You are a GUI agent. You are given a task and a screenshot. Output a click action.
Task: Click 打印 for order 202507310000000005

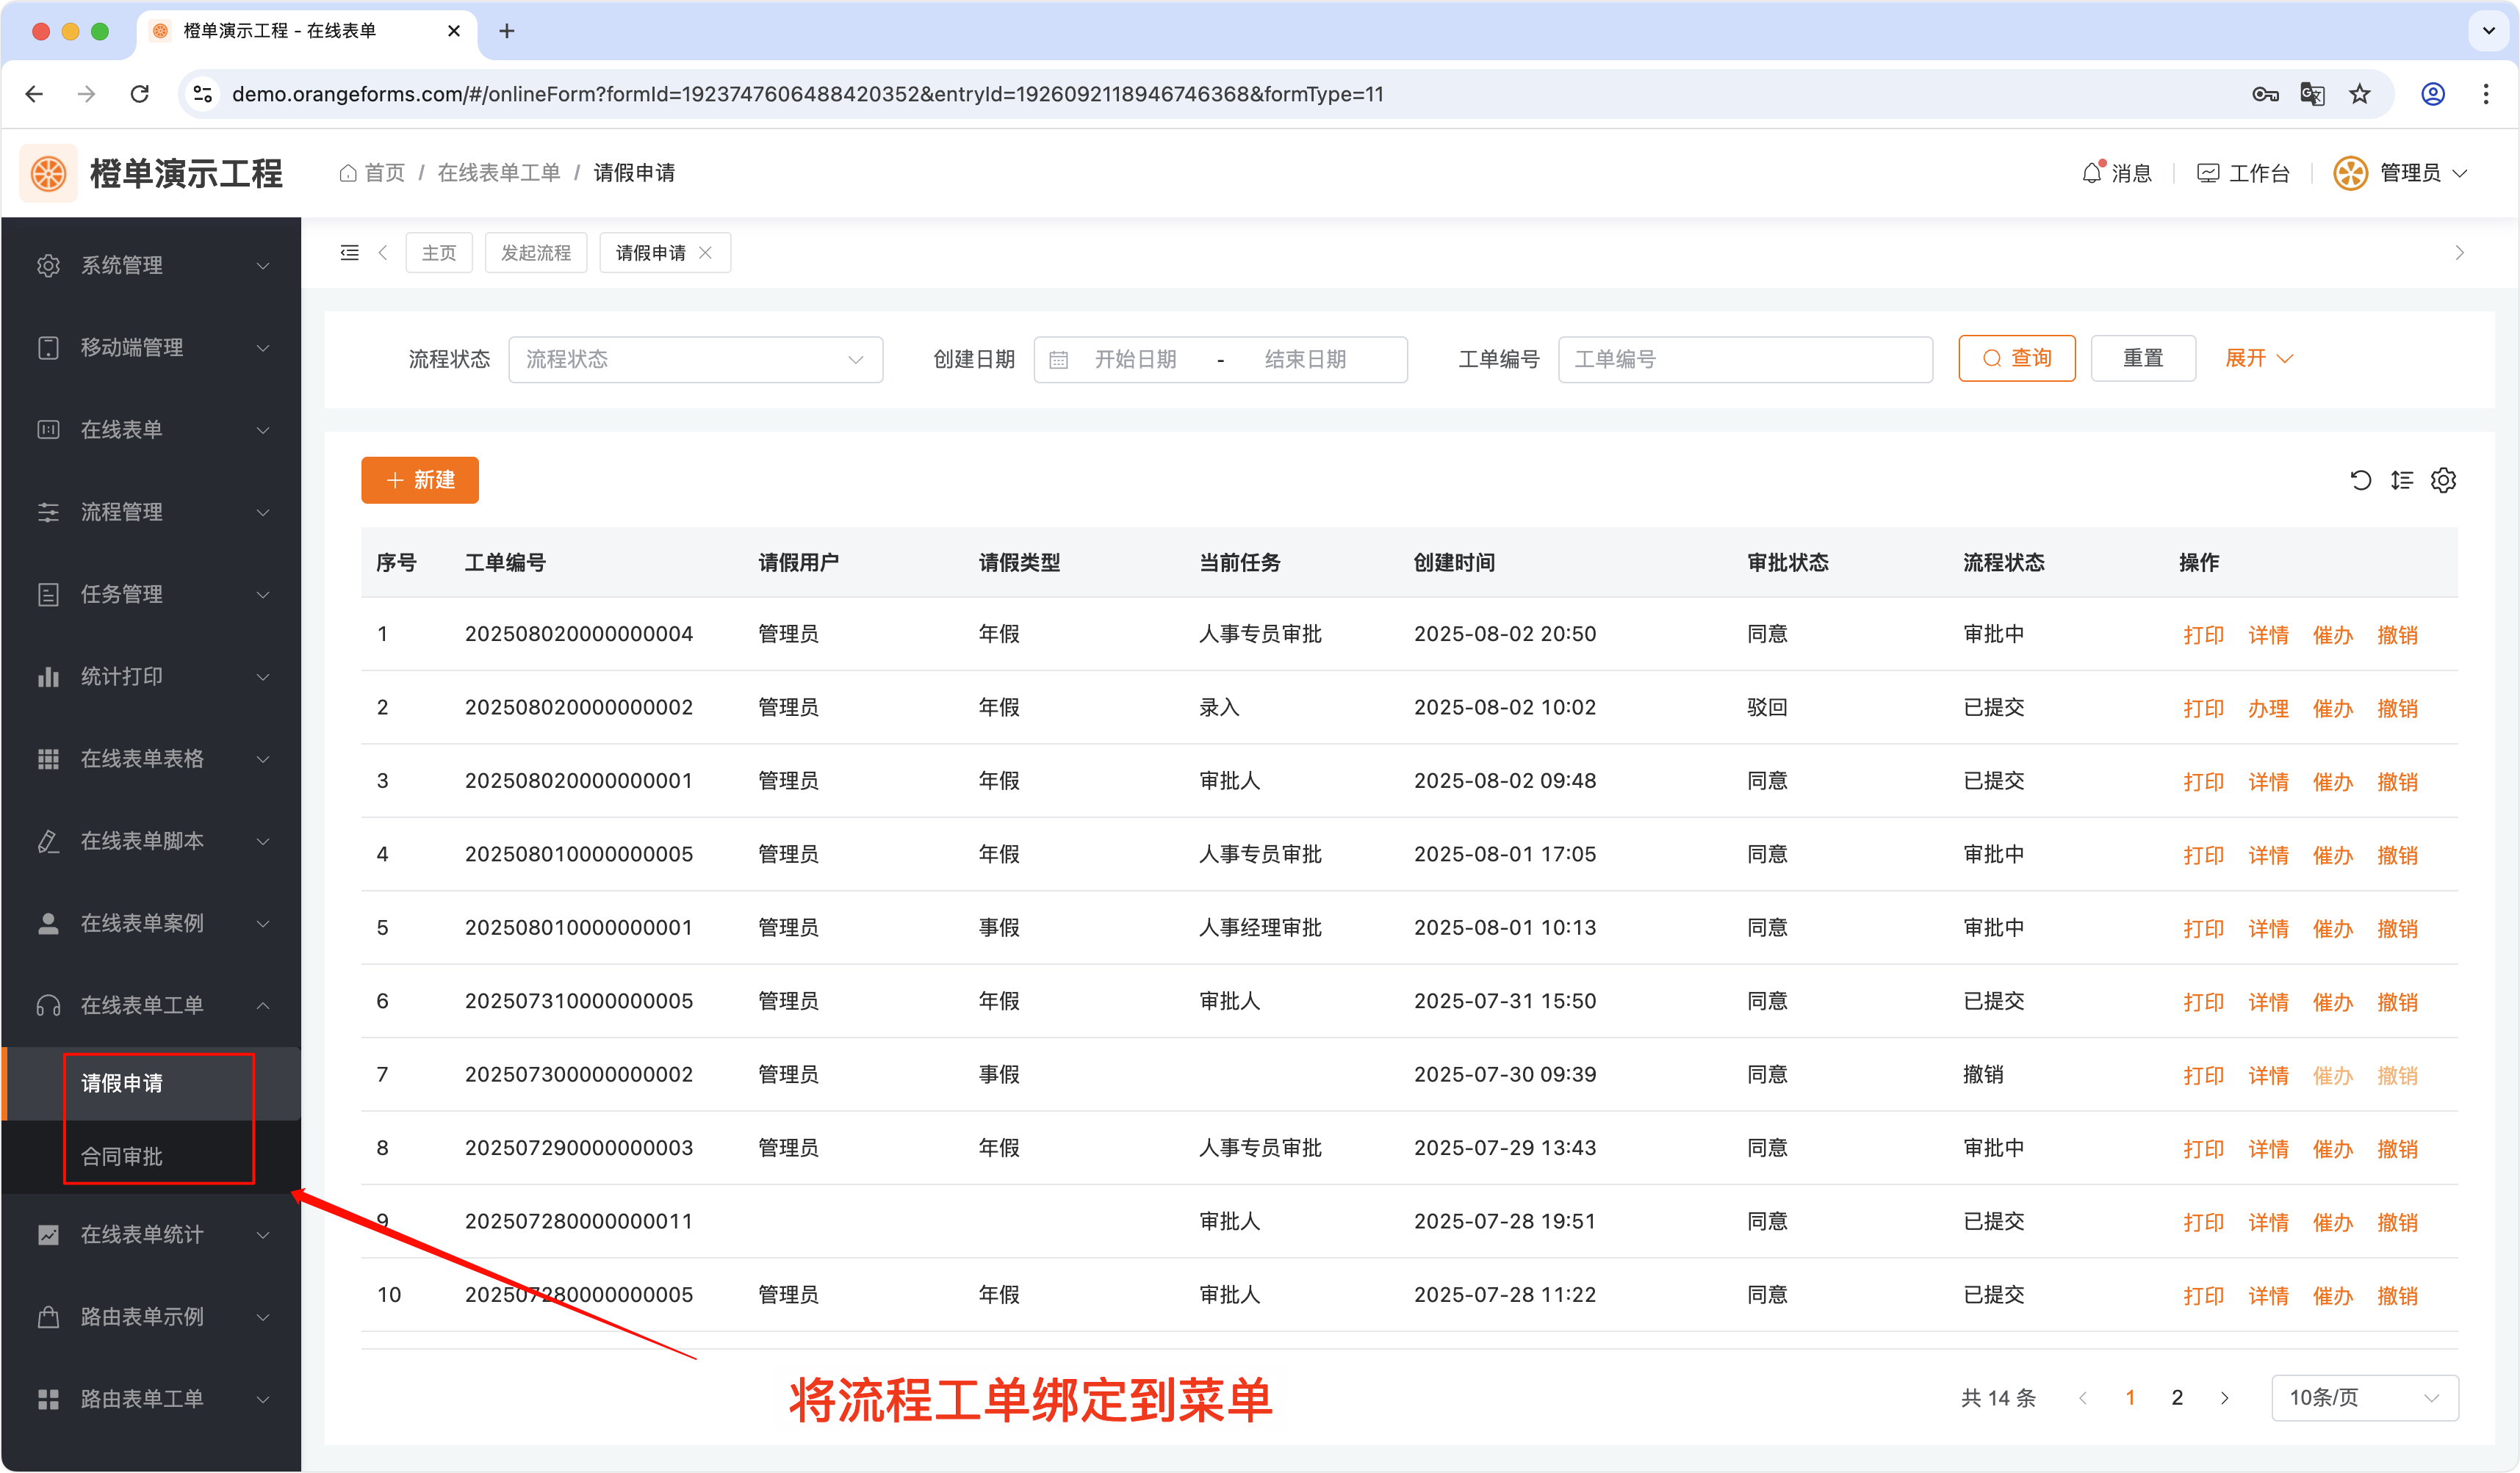[x=2203, y=1002]
